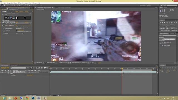
Task: Click the Effects & Presets search field
Action: (168, 36)
